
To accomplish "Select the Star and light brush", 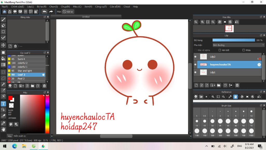I will pyautogui.click(x=26, y=71).
